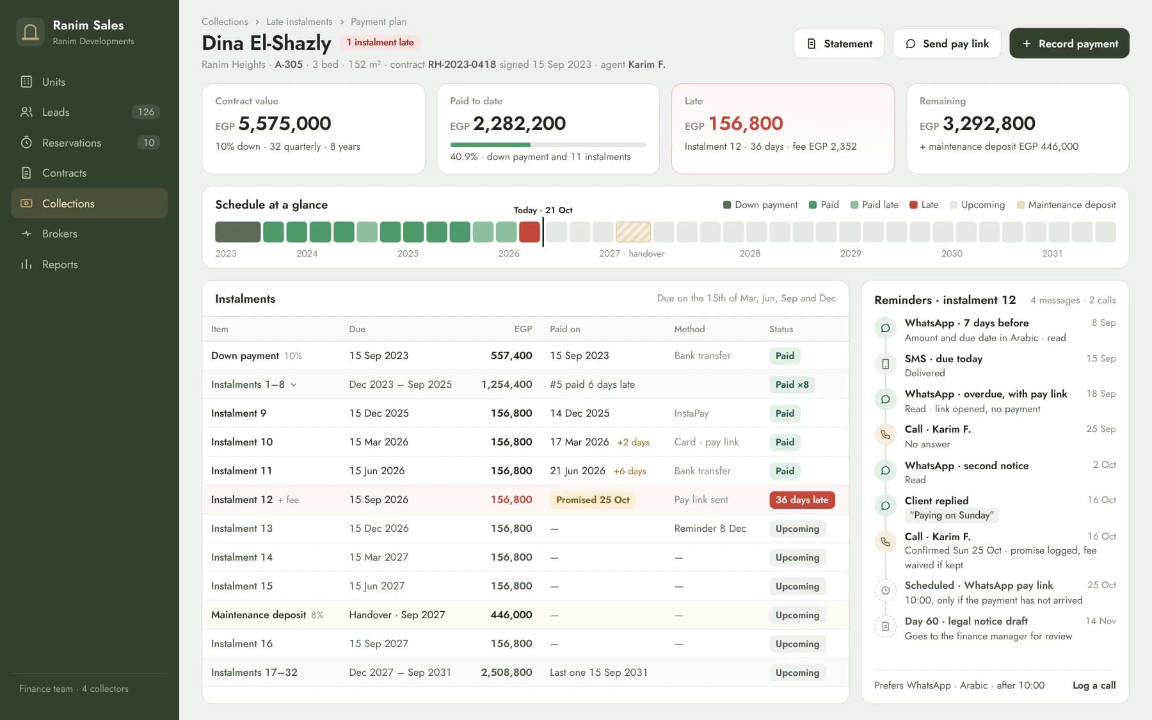
Task: Click the Contracts document icon
Action: 26,173
